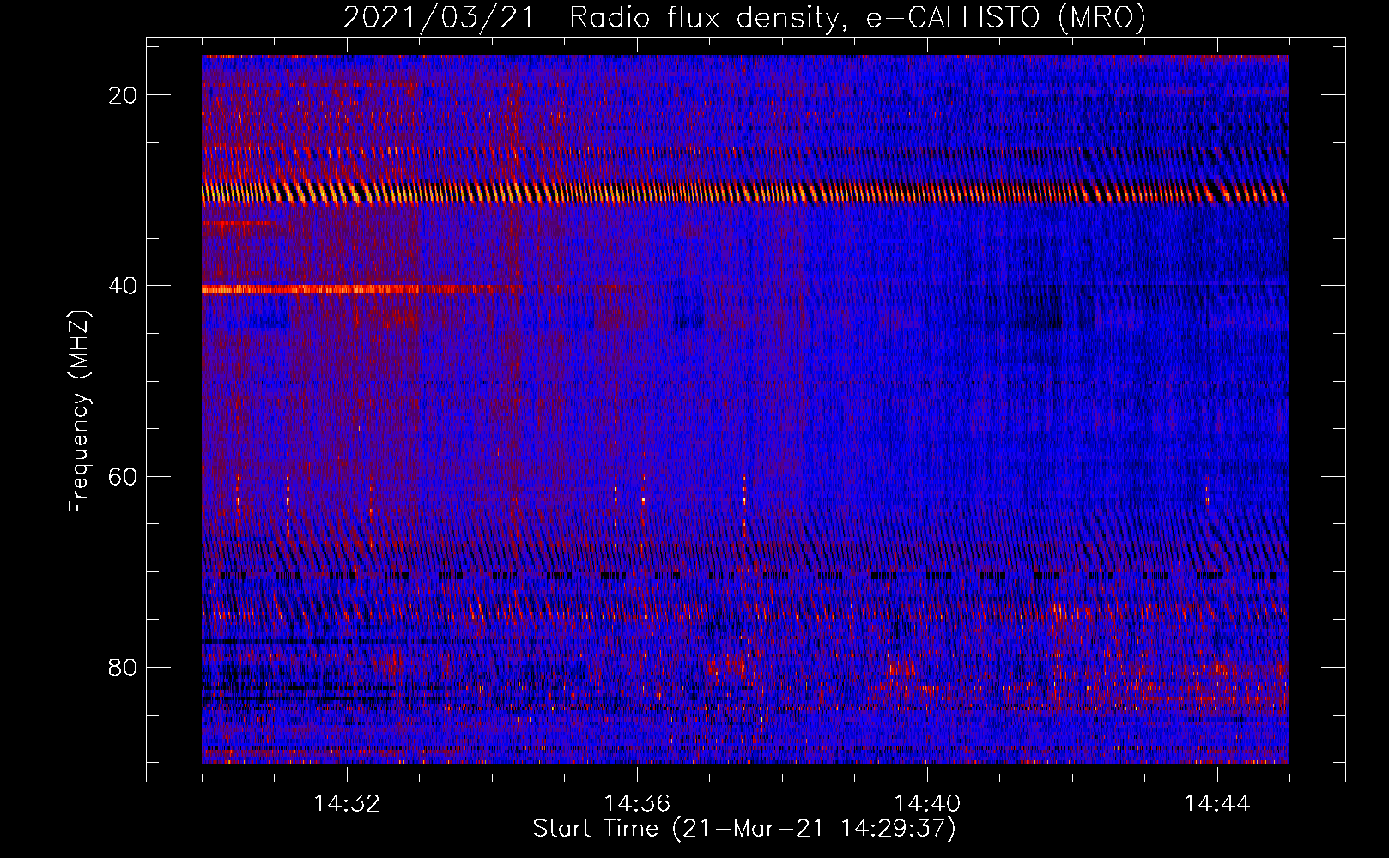This screenshot has height=858, width=1389.
Task: Click the bright yellow striped band near 30 MHz
Action: (x=745, y=193)
